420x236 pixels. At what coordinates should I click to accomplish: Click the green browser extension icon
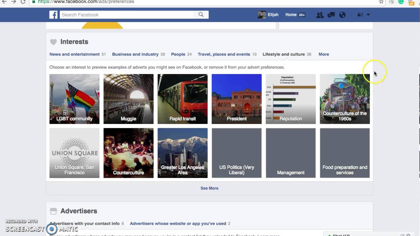tap(401, 2)
